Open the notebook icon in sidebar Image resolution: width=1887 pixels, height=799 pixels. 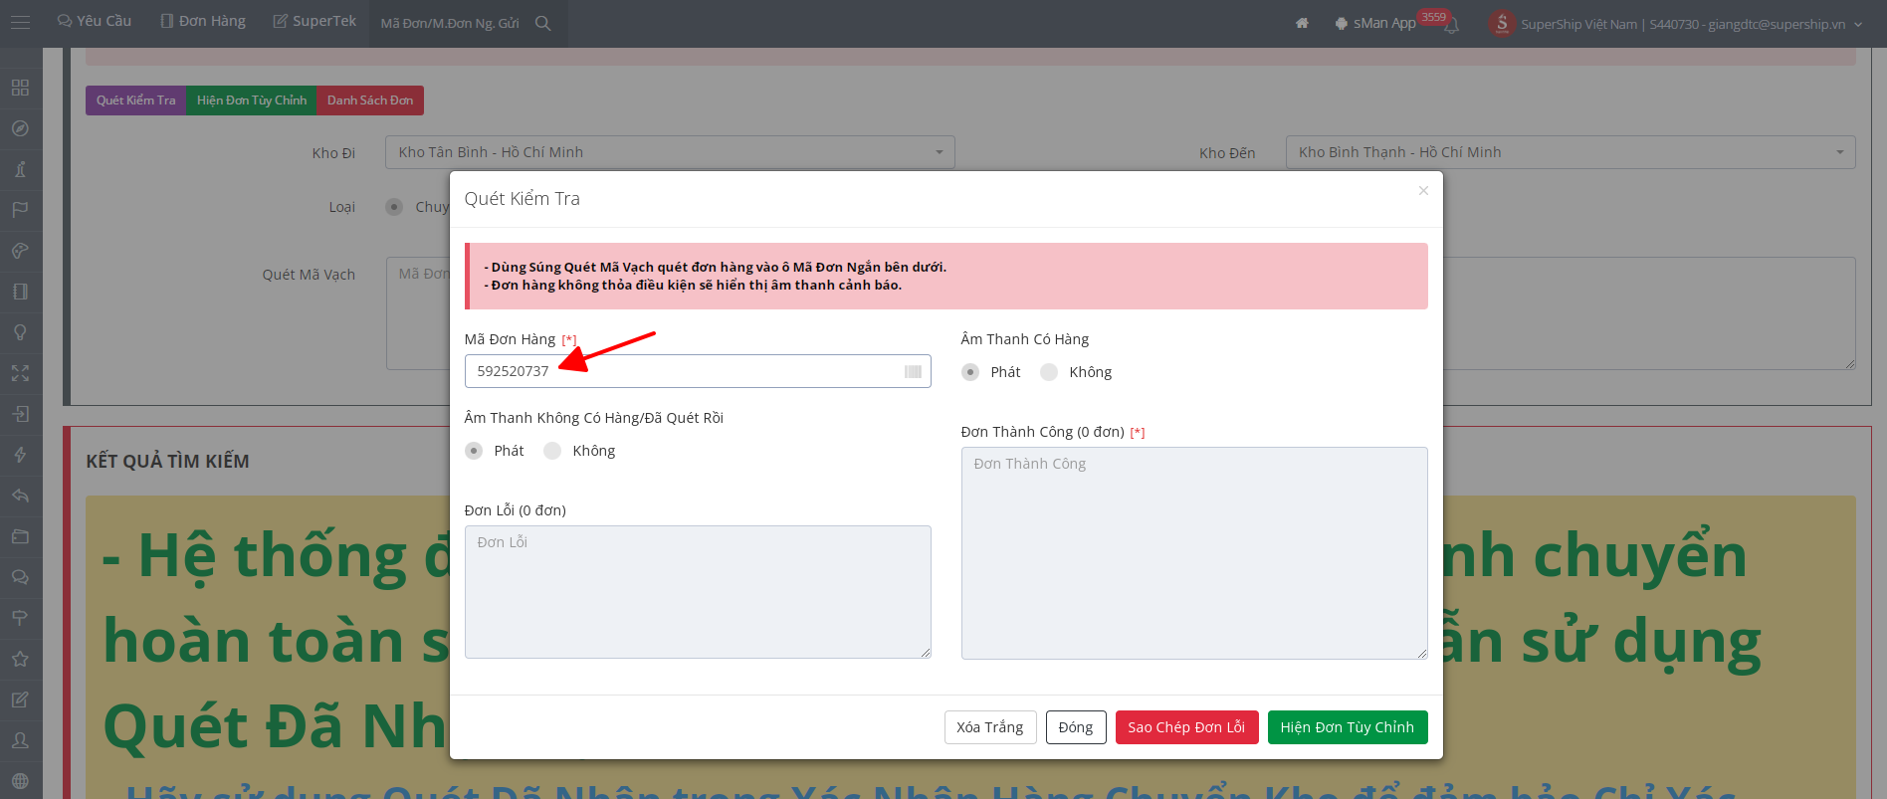point(20,292)
